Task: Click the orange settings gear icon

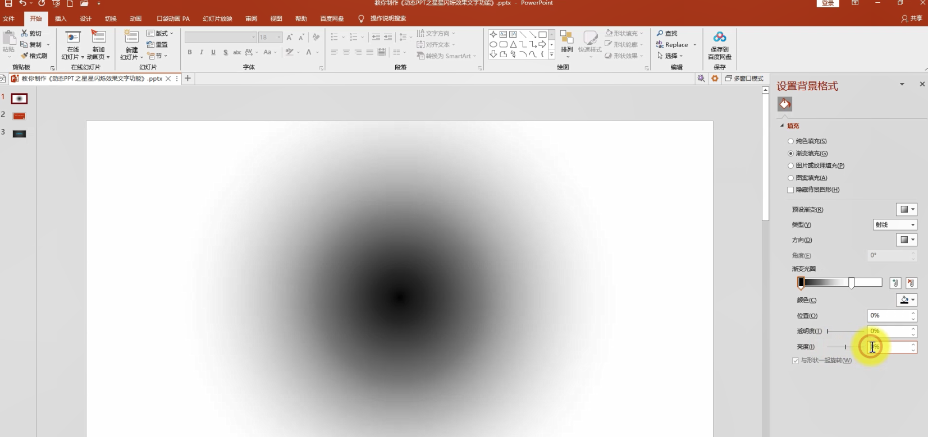Action: click(x=715, y=79)
